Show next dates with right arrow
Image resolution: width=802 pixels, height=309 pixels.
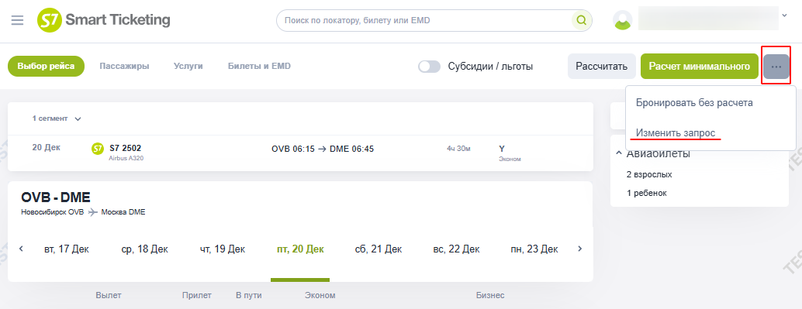(x=579, y=249)
